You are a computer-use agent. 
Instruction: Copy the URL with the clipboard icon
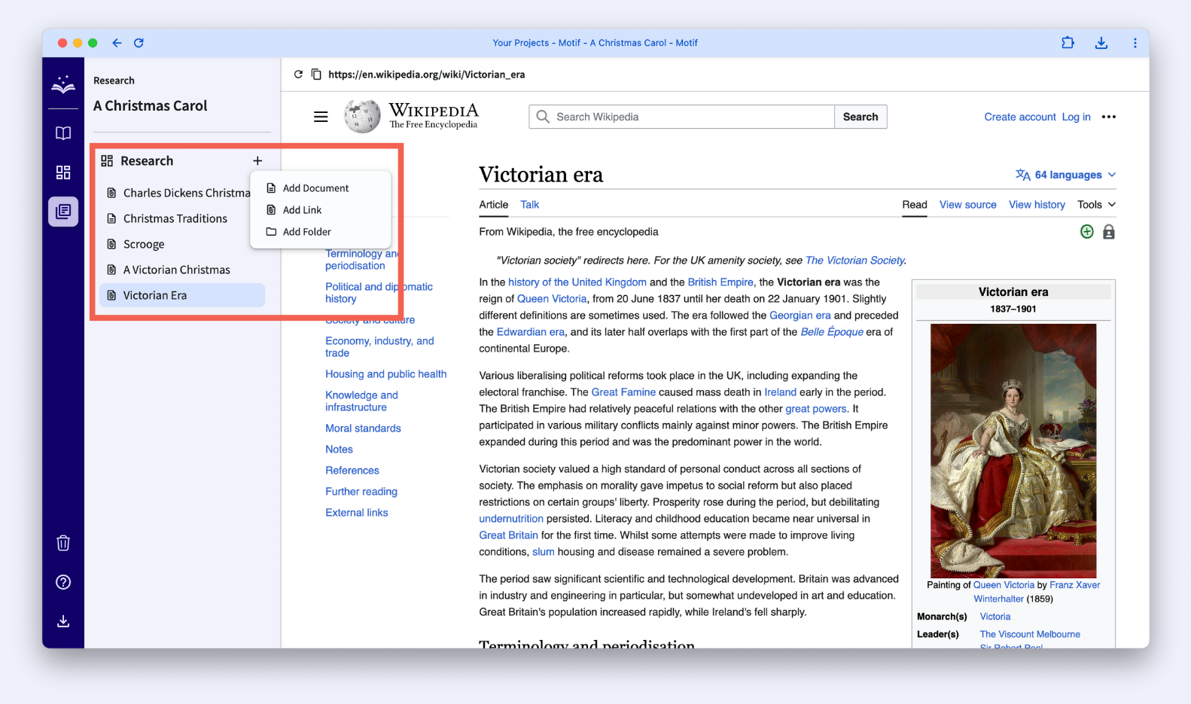[316, 75]
